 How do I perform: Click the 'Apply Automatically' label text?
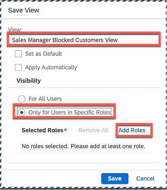[x=51, y=67]
